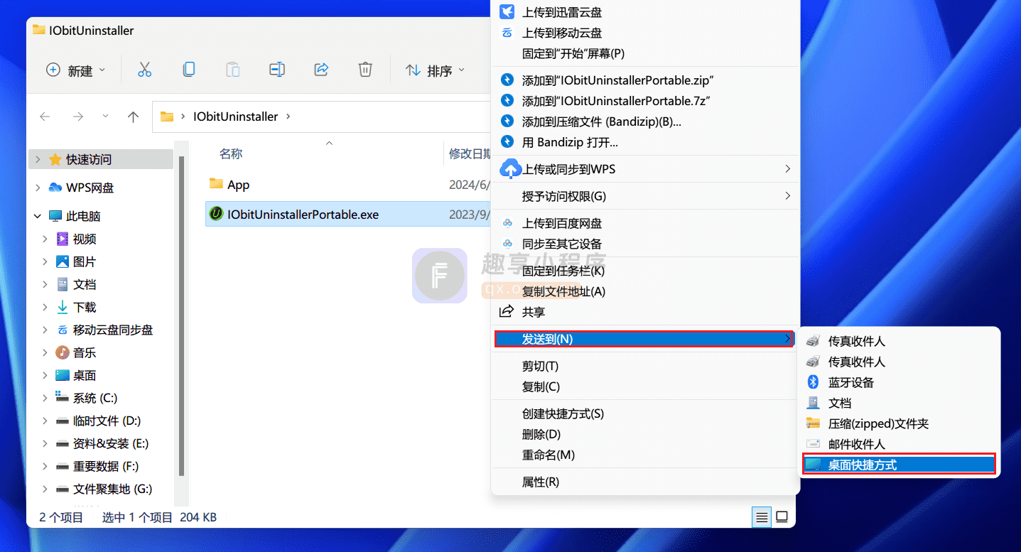Click the Baidu netdisk icon beside 上传到百度网盘
Image resolution: width=1021 pixels, height=552 pixels.
507,223
